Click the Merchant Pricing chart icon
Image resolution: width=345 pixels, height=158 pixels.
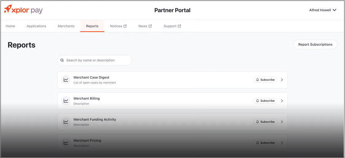[x=66, y=143]
